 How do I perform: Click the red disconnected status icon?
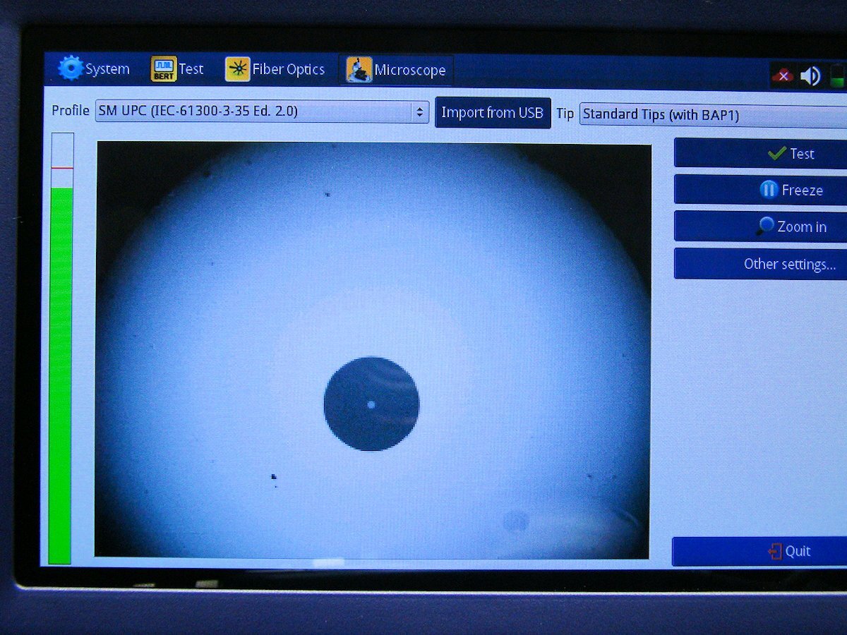pos(782,75)
